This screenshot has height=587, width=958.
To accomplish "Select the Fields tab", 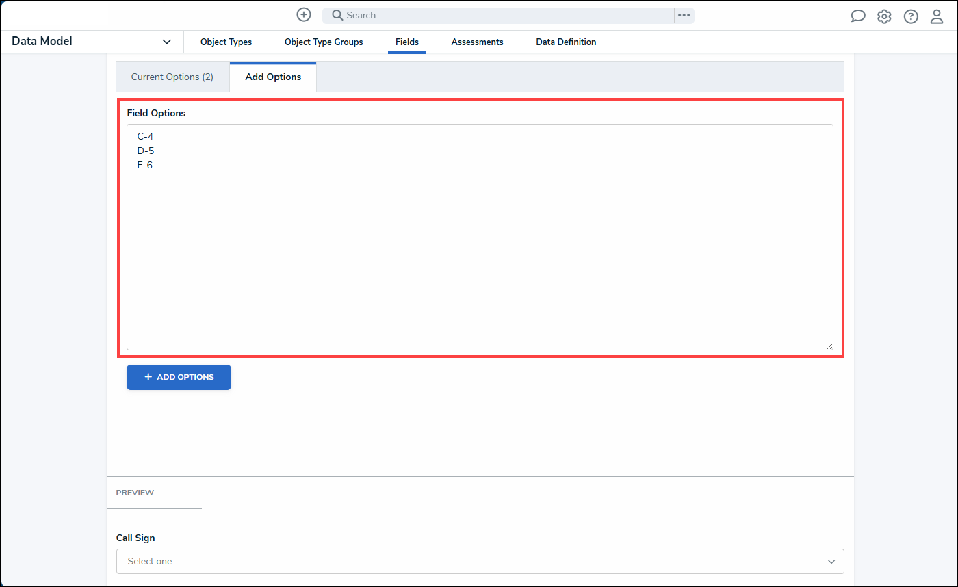I will point(406,42).
